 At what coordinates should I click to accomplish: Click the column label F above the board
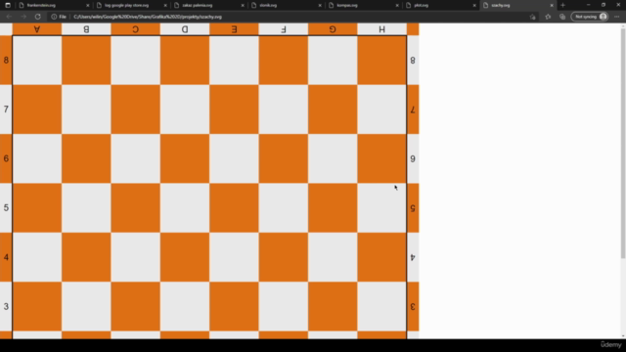(284, 29)
